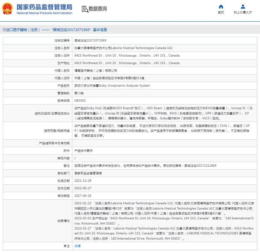Select the 产品技术要求 attachment text
The width and height of the screenshot is (260, 252).
click(x=84, y=151)
